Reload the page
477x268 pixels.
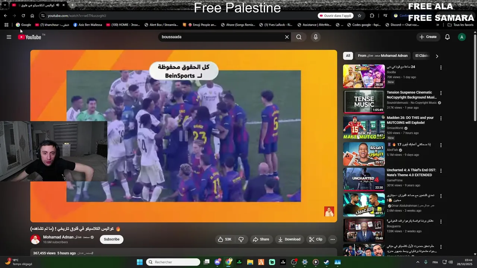coord(23,16)
